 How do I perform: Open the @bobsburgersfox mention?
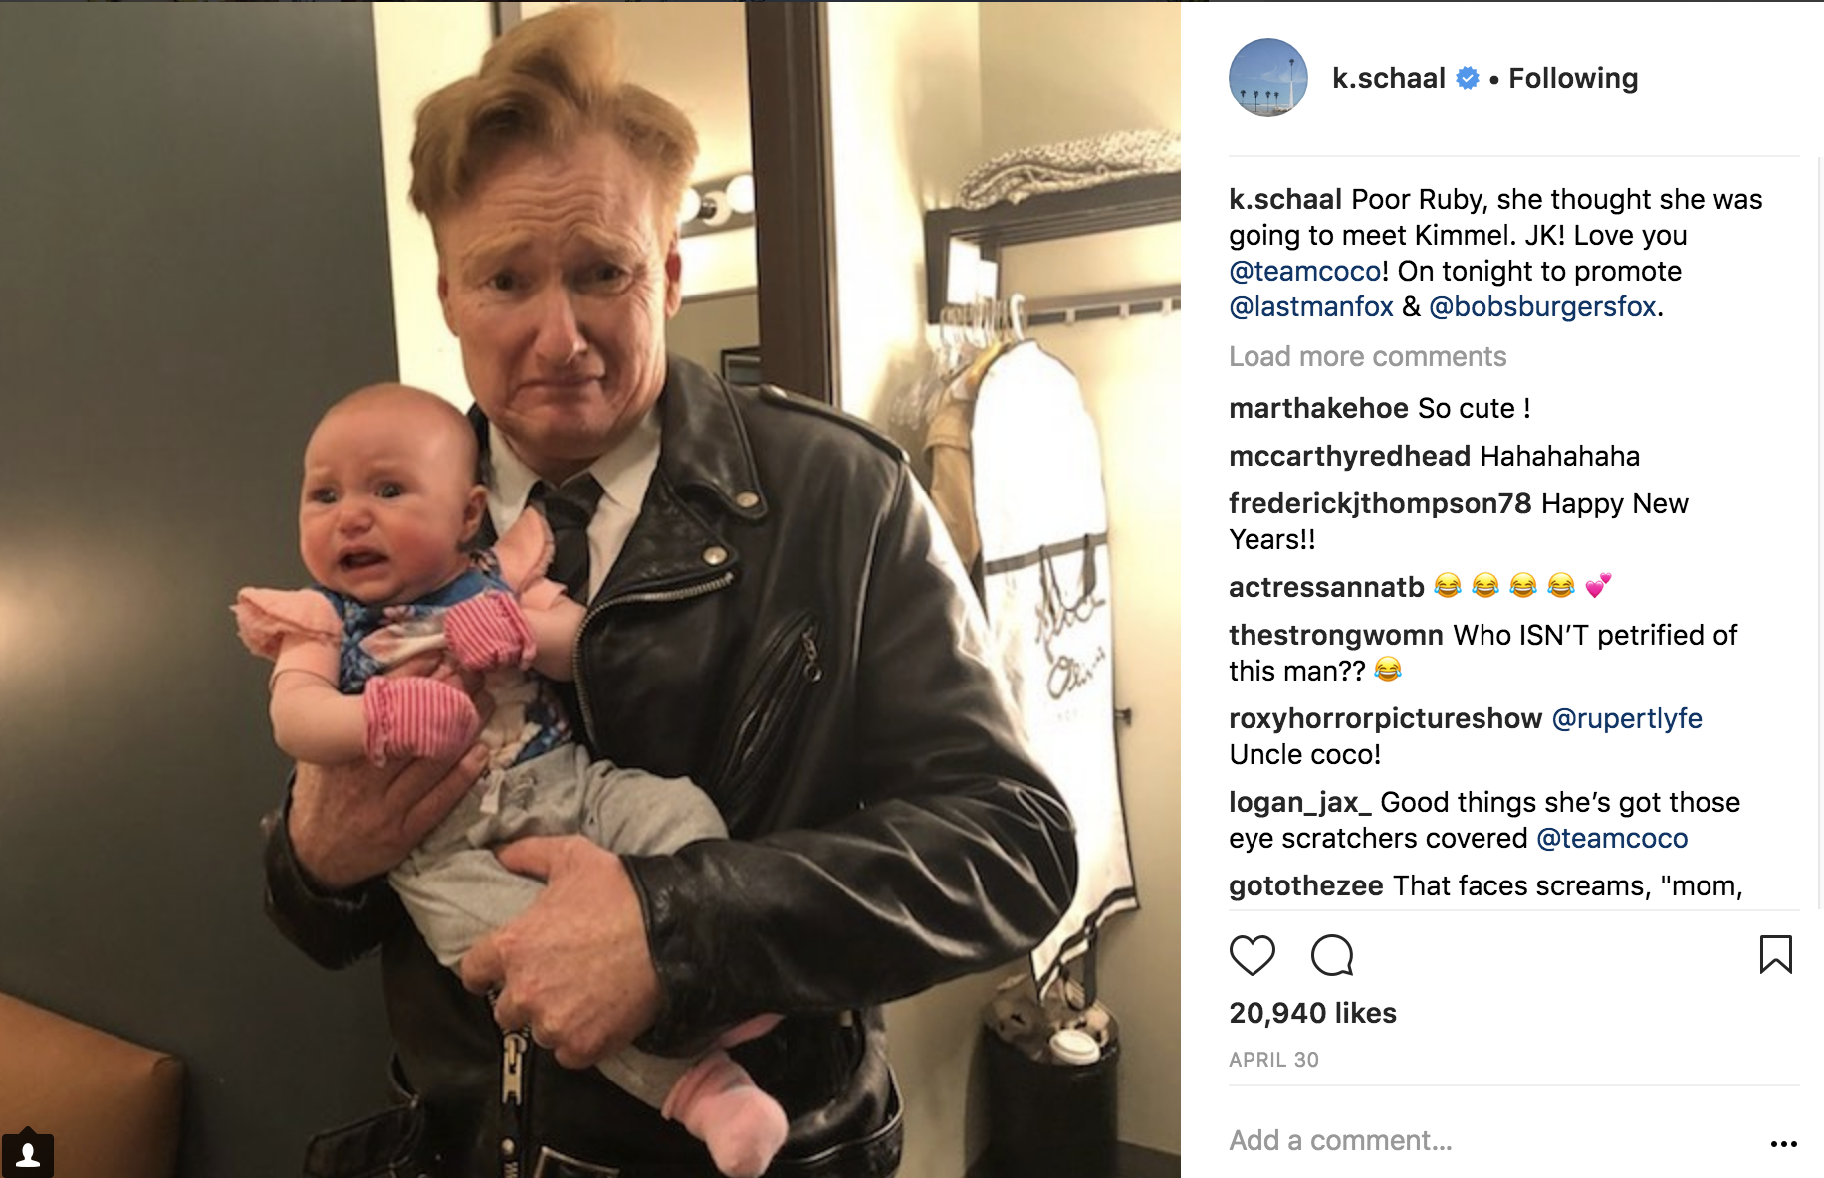[x=1542, y=306]
